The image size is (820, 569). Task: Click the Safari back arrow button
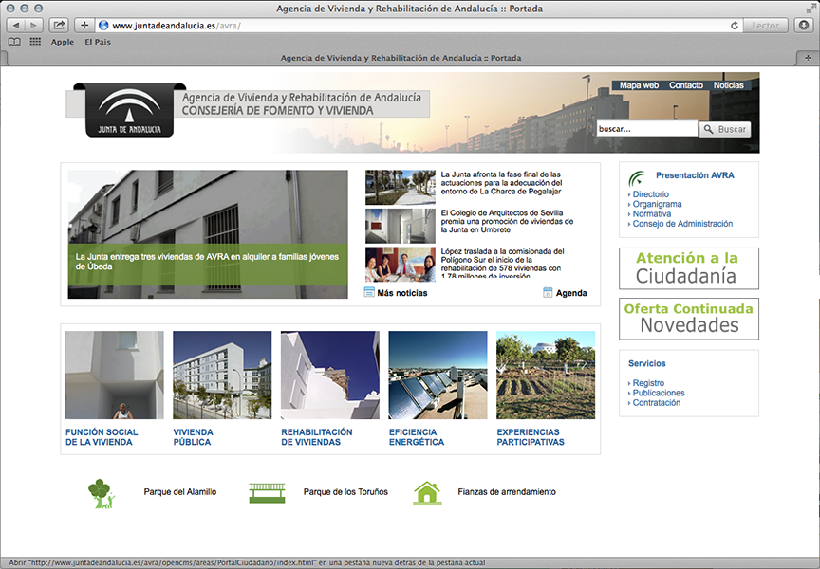(14, 26)
